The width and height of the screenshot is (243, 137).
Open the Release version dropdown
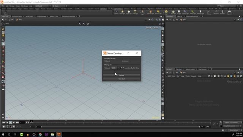115,68
